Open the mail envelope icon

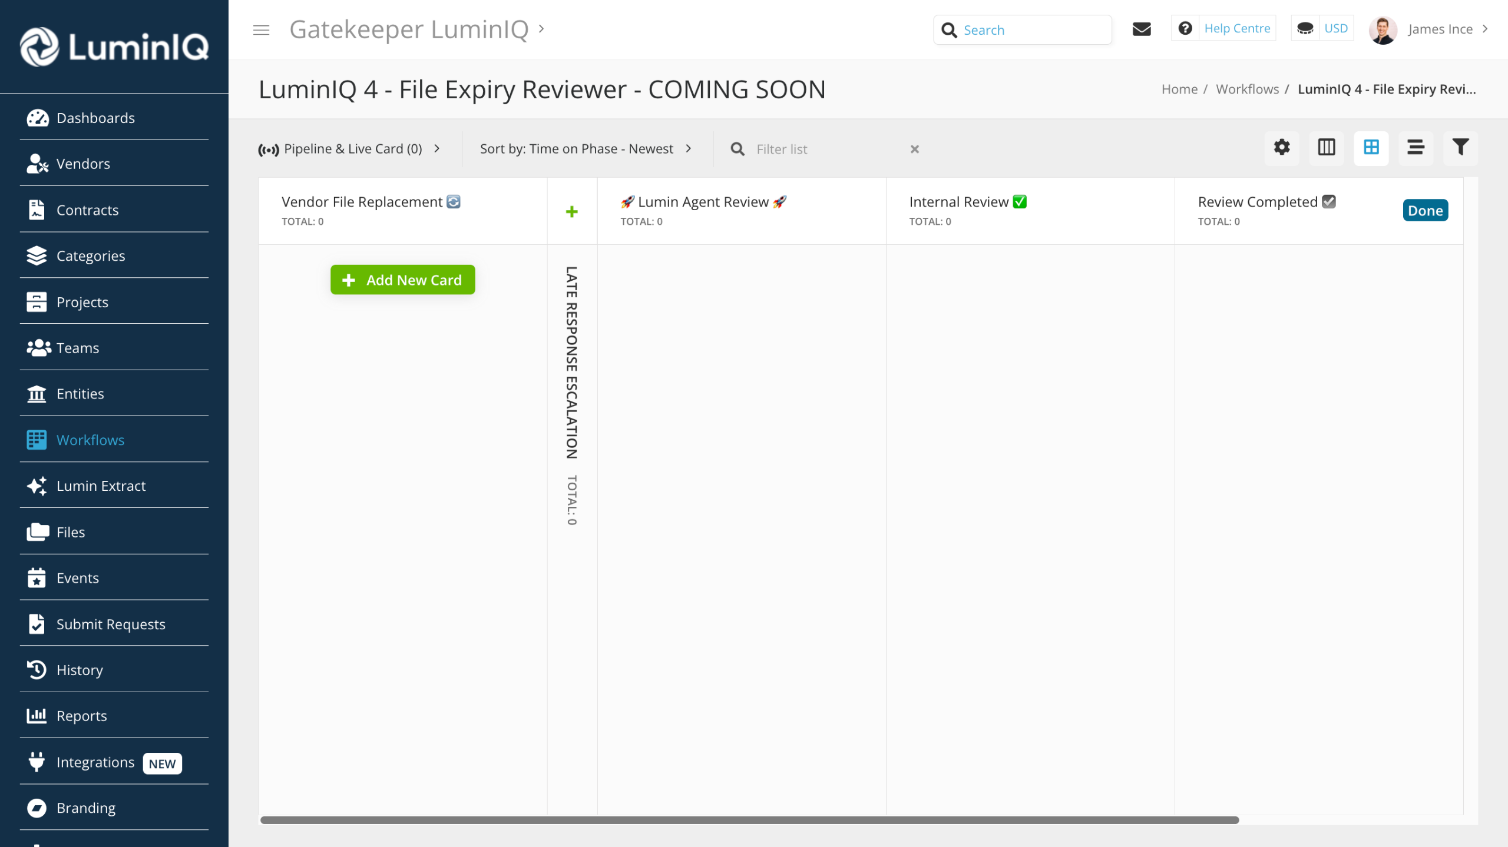tap(1141, 29)
